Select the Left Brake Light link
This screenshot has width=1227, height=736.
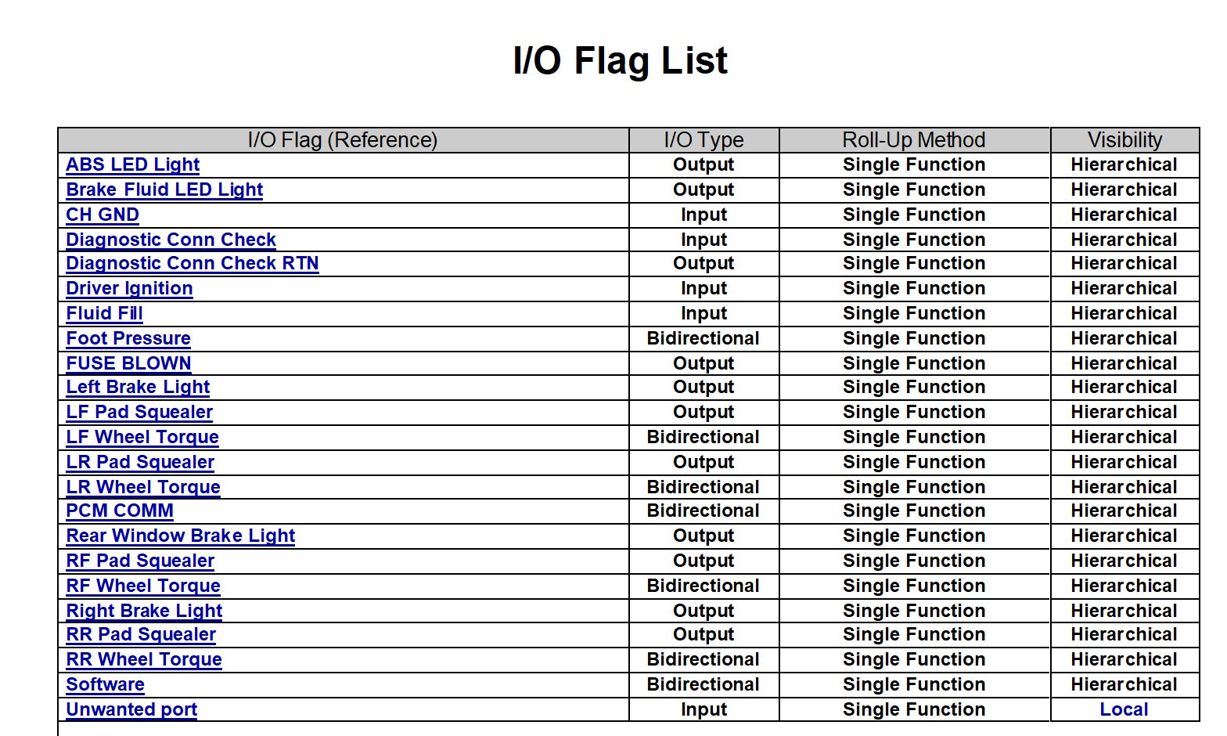click(138, 387)
